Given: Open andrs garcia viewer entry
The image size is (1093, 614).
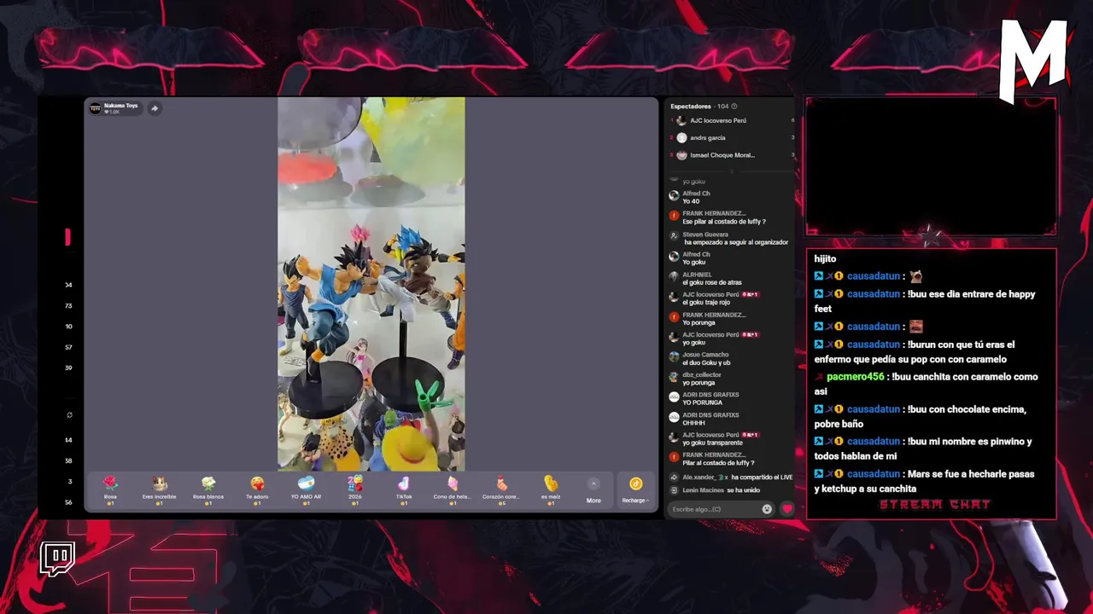Looking at the screenshot, I should (x=731, y=137).
